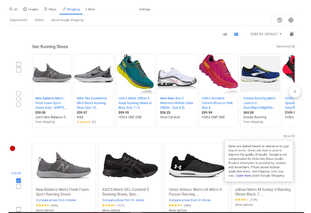Switch to the Maps tab
This screenshot has width=311, height=213.
(x=50, y=9)
